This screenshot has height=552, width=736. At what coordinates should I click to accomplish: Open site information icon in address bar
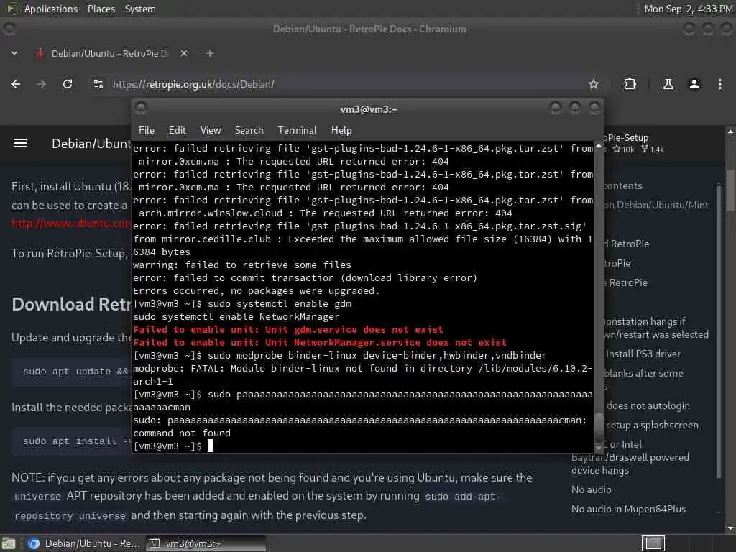point(98,84)
